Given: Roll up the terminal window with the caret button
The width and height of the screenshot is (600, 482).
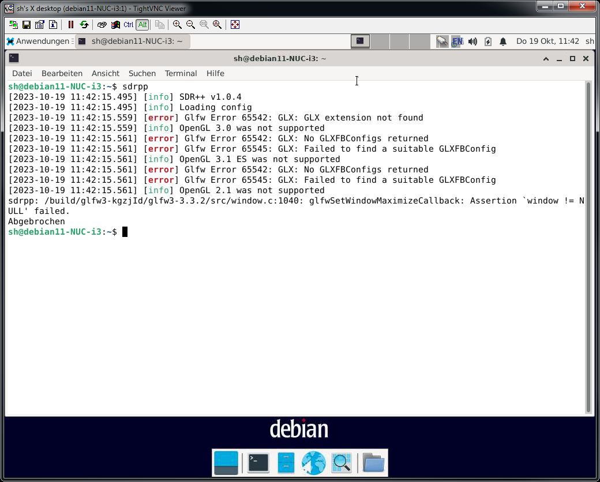Looking at the screenshot, I should tap(546, 59).
